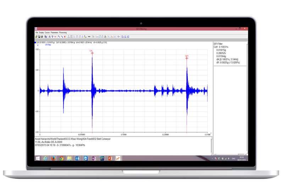Open PowerPoint from the taskbar
This screenshot has width=282, height=188.
point(110,158)
